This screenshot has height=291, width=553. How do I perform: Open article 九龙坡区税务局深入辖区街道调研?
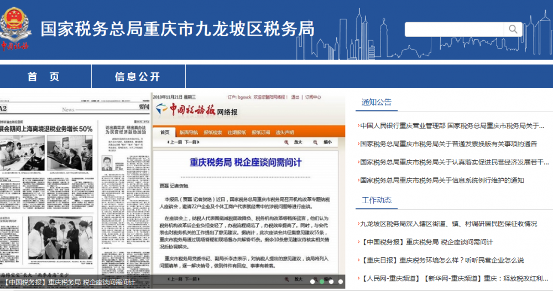click(x=448, y=224)
